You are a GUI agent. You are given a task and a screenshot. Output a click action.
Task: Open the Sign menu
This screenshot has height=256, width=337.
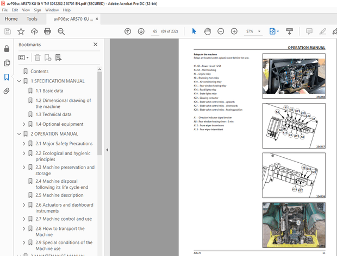pos(38,10)
